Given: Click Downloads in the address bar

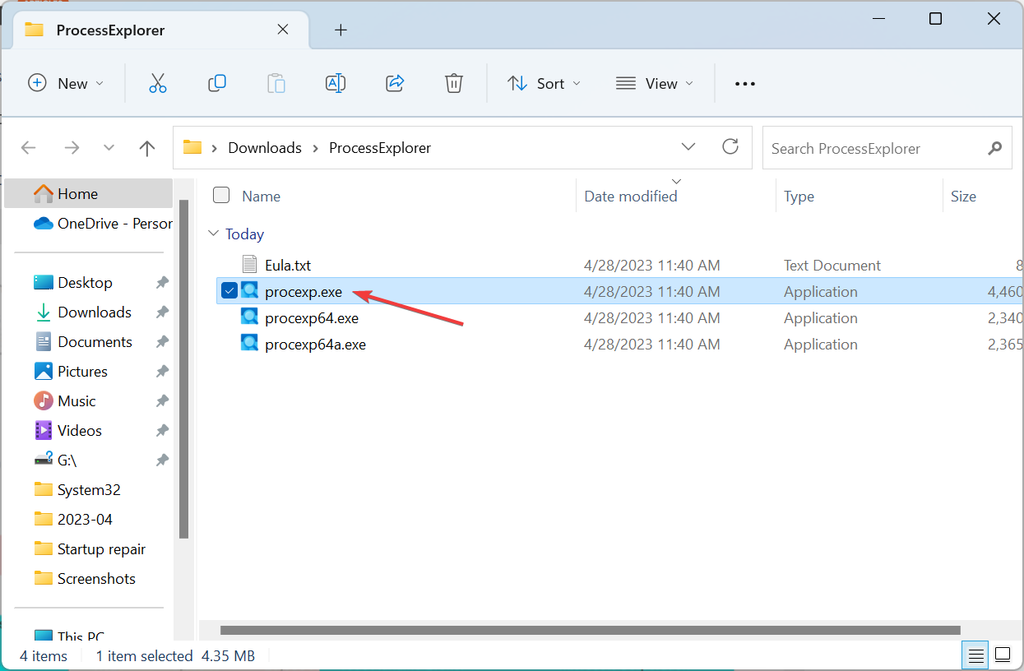Looking at the screenshot, I should 265,148.
